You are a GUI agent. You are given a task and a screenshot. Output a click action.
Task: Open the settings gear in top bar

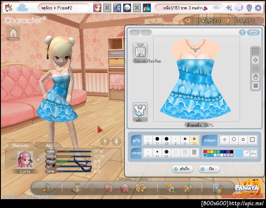pyautogui.click(x=258, y=8)
